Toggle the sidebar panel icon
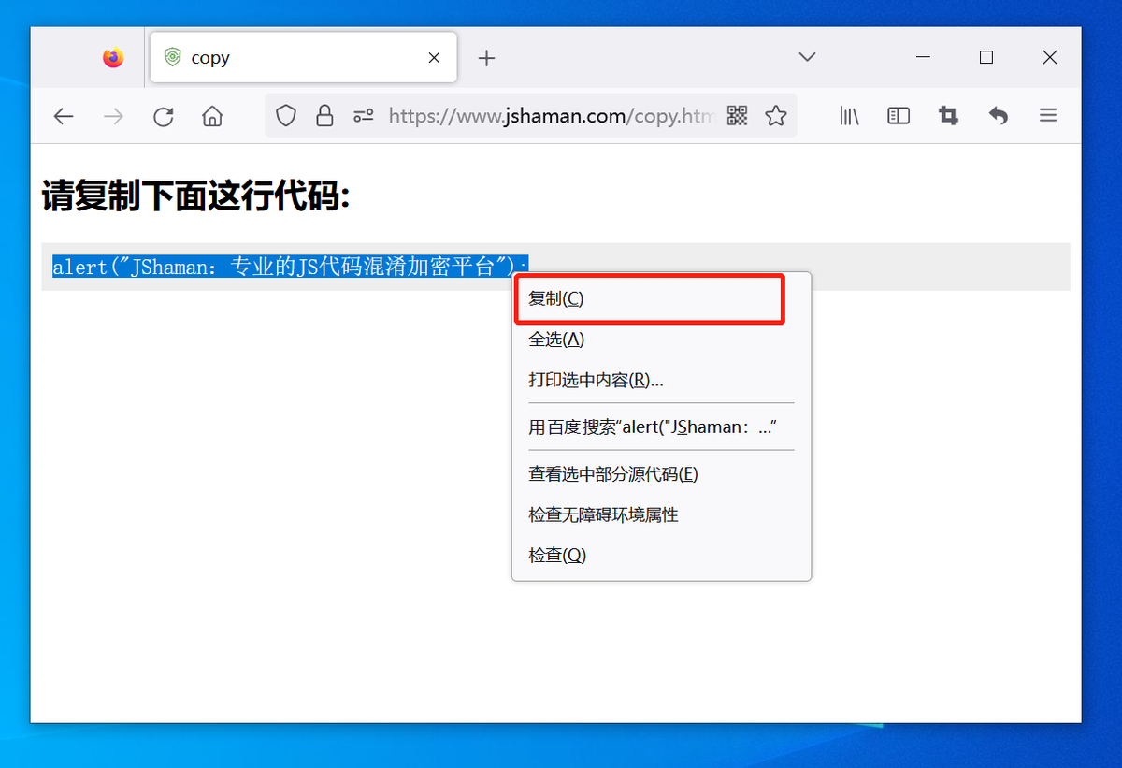 899,116
